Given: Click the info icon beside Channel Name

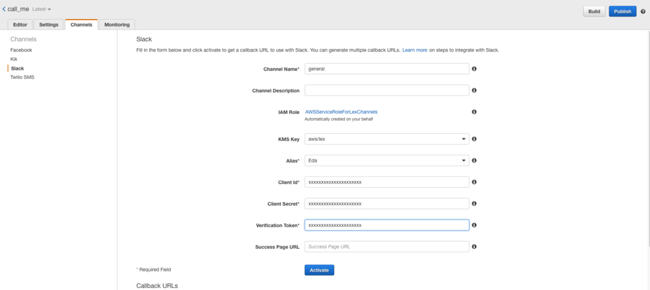Looking at the screenshot, I should tap(474, 69).
